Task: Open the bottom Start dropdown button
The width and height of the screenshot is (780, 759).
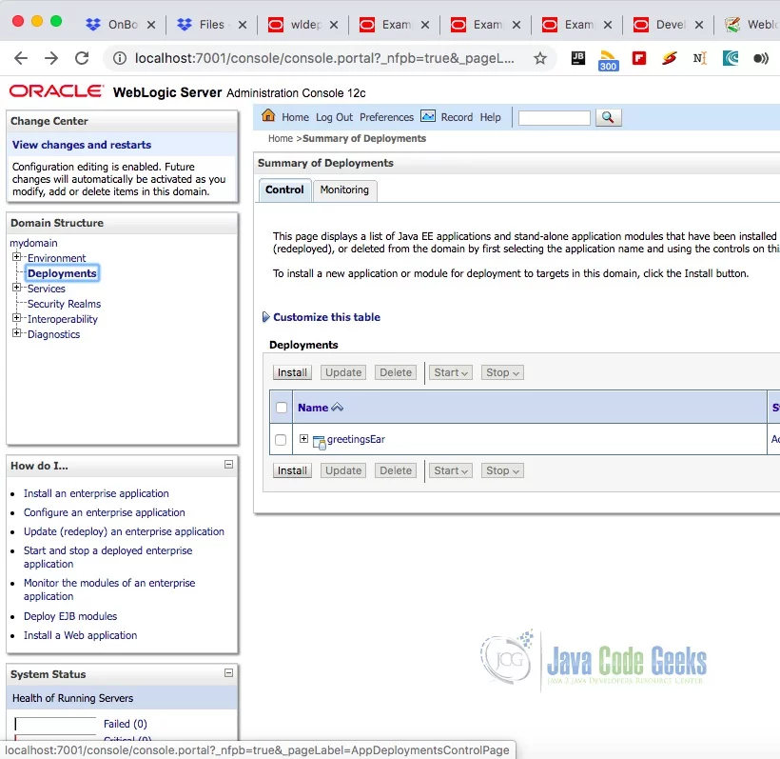Action: (451, 470)
